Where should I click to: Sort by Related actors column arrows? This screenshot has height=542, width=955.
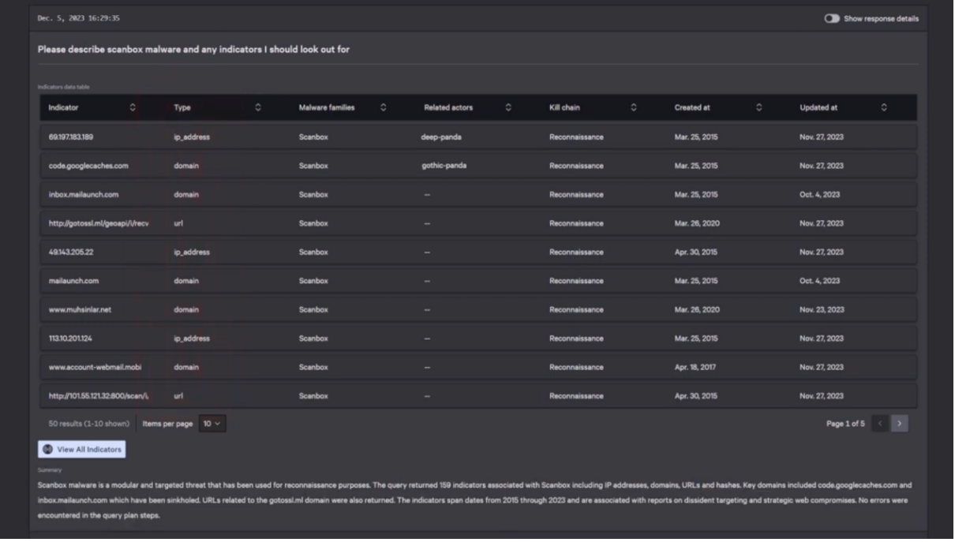pyautogui.click(x=508, y=107)
